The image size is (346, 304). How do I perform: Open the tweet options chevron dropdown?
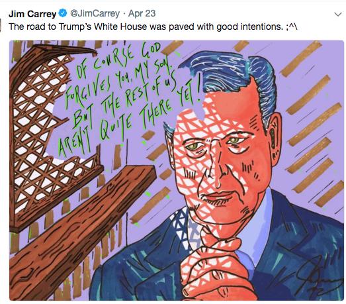tap(338, 15)
